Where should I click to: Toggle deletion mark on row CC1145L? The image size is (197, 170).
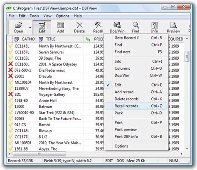10,46
